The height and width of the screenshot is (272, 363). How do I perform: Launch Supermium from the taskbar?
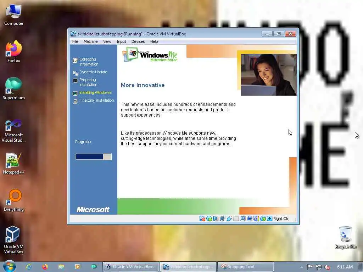coord(94,267)
